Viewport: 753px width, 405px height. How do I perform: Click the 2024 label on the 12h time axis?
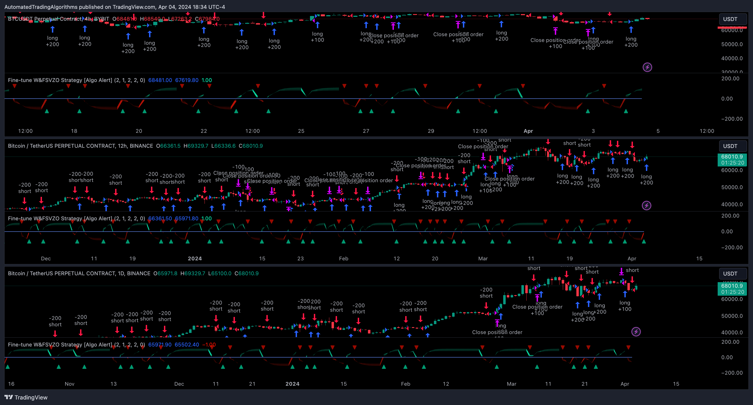pos(195,258)
